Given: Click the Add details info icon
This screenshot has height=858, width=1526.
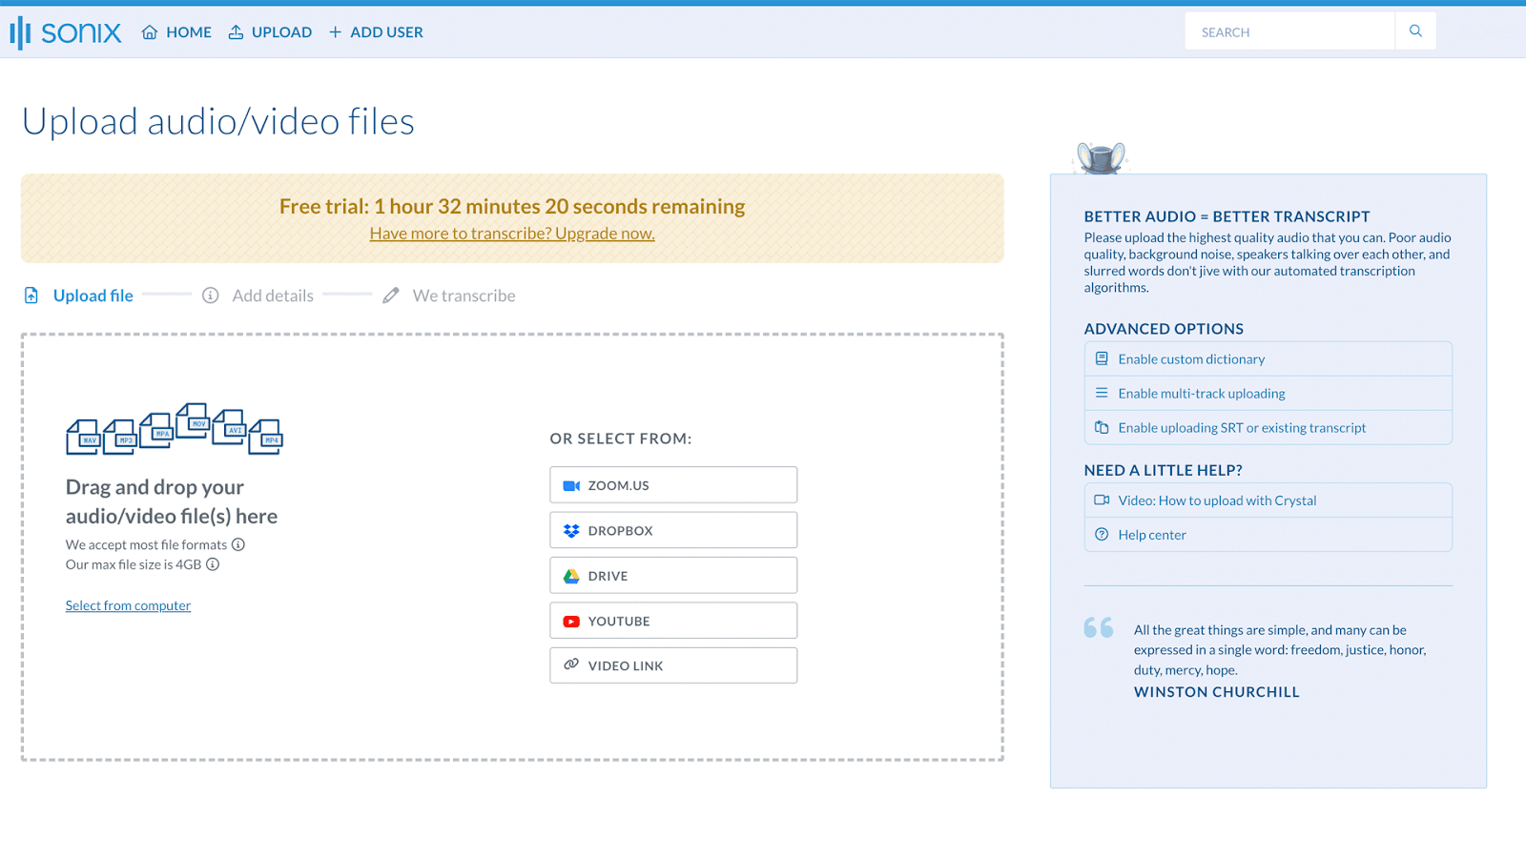Looking at the screenshot, I should click(x=211, y=296).
